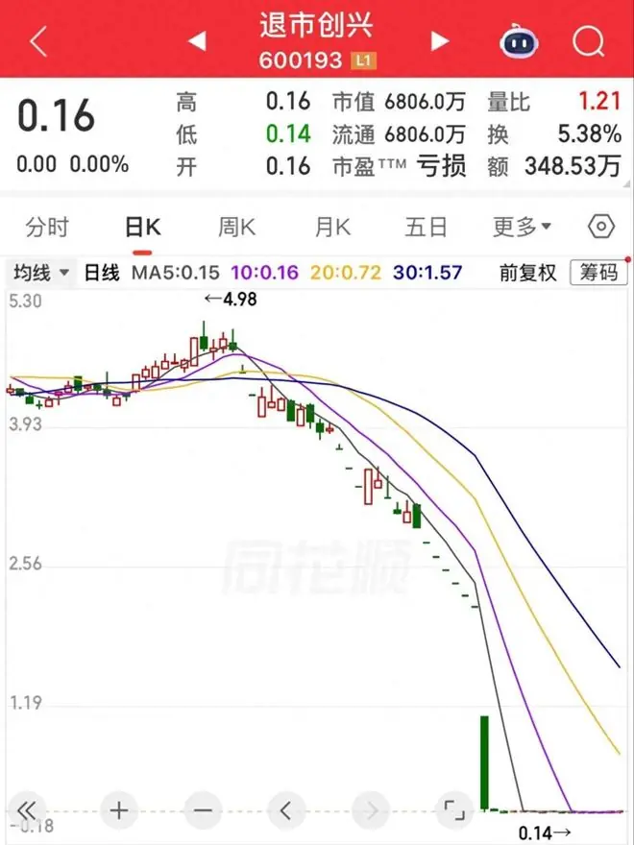Move chart cursor left one candle

point(286,810)
